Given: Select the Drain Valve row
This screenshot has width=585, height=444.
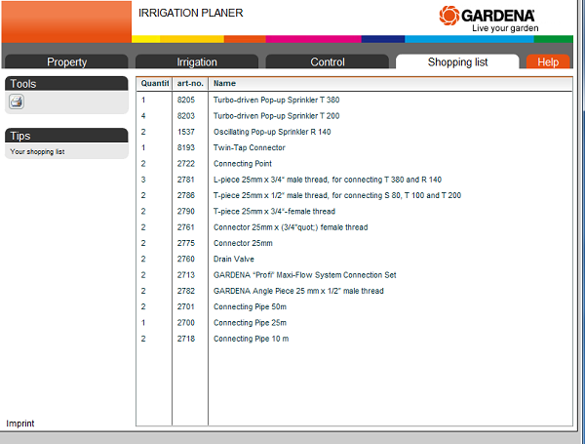Looking at the screenshot, I should [354, 260].
